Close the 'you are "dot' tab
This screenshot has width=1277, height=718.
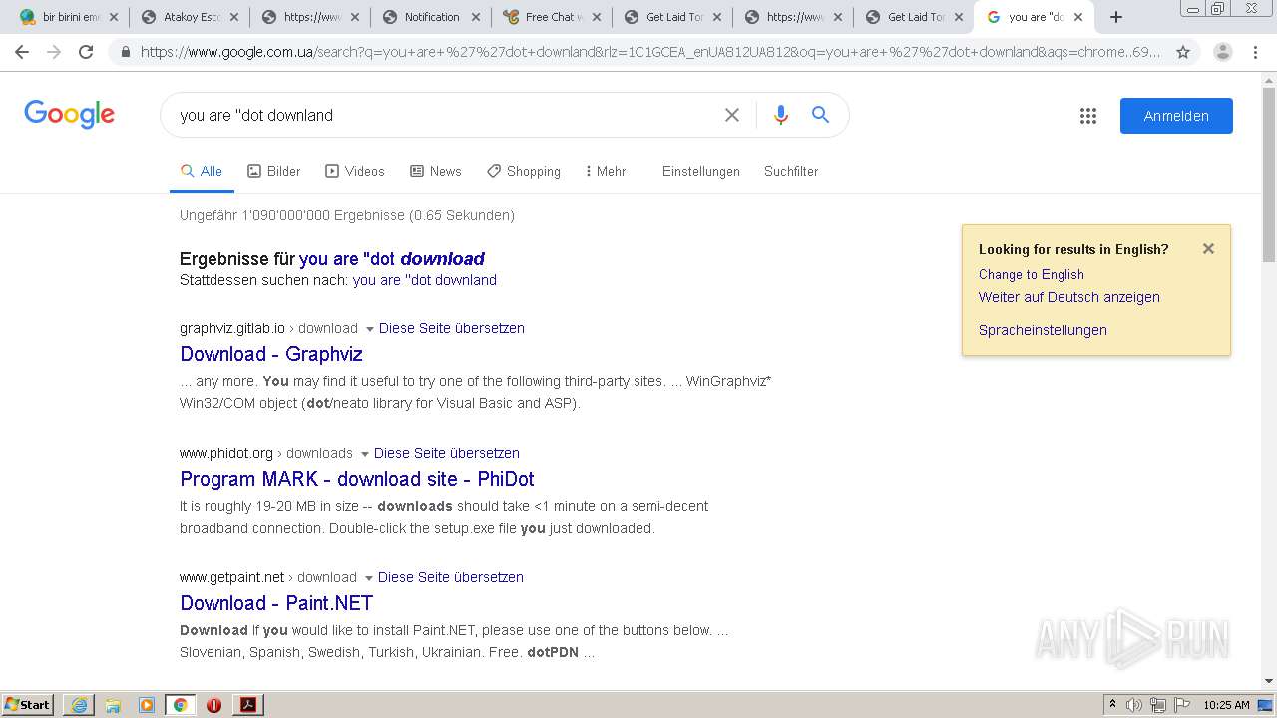pos(1078,17)
